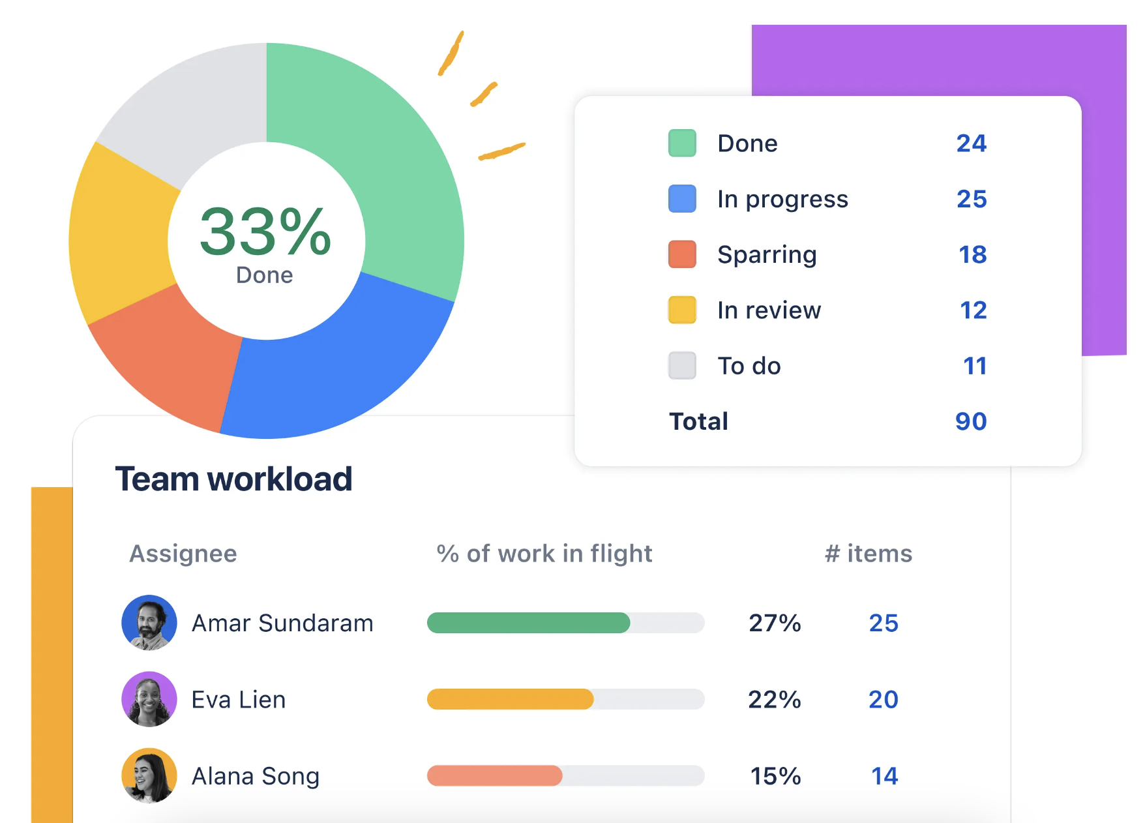Click the green Done color swatch in legend
Image resolution: width=1145 pixels, height=823 pixels.
point(682,143)
